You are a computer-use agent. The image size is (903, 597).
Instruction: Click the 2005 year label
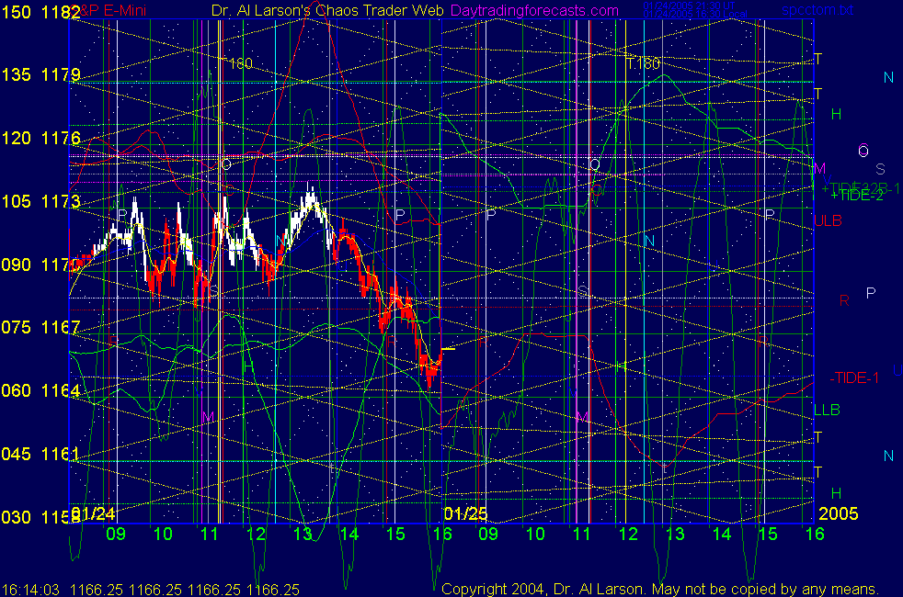[x=839, y=513]
